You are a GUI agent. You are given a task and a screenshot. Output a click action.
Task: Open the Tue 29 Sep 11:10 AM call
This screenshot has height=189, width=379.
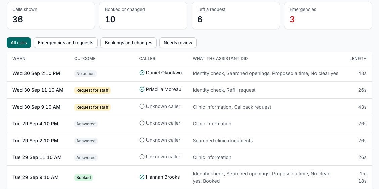click(x=189, y=157)
